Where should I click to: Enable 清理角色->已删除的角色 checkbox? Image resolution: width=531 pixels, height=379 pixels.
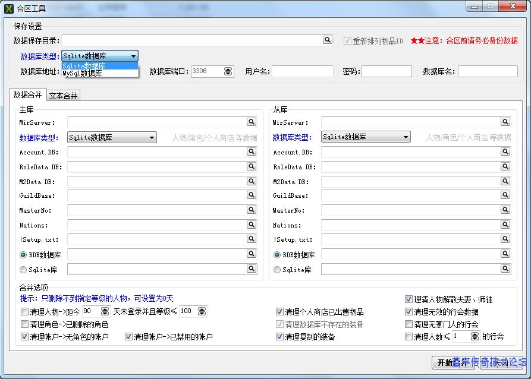[25, 324]
